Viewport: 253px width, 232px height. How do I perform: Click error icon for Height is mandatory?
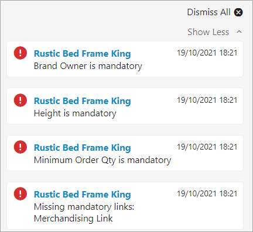tap(20, 100)
